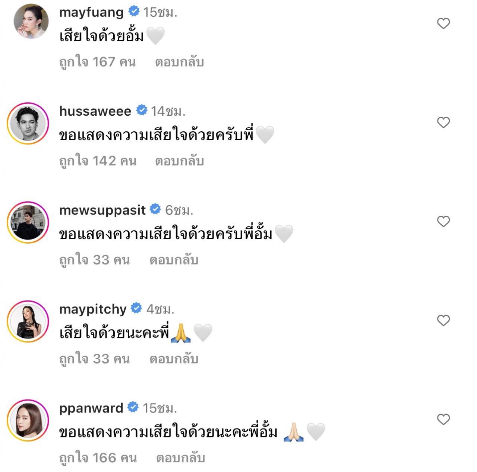View the 166 likes on ppanward's comment
Viewport: 477px width, 472px height.
pyautogui.click(x=98, y=458)
